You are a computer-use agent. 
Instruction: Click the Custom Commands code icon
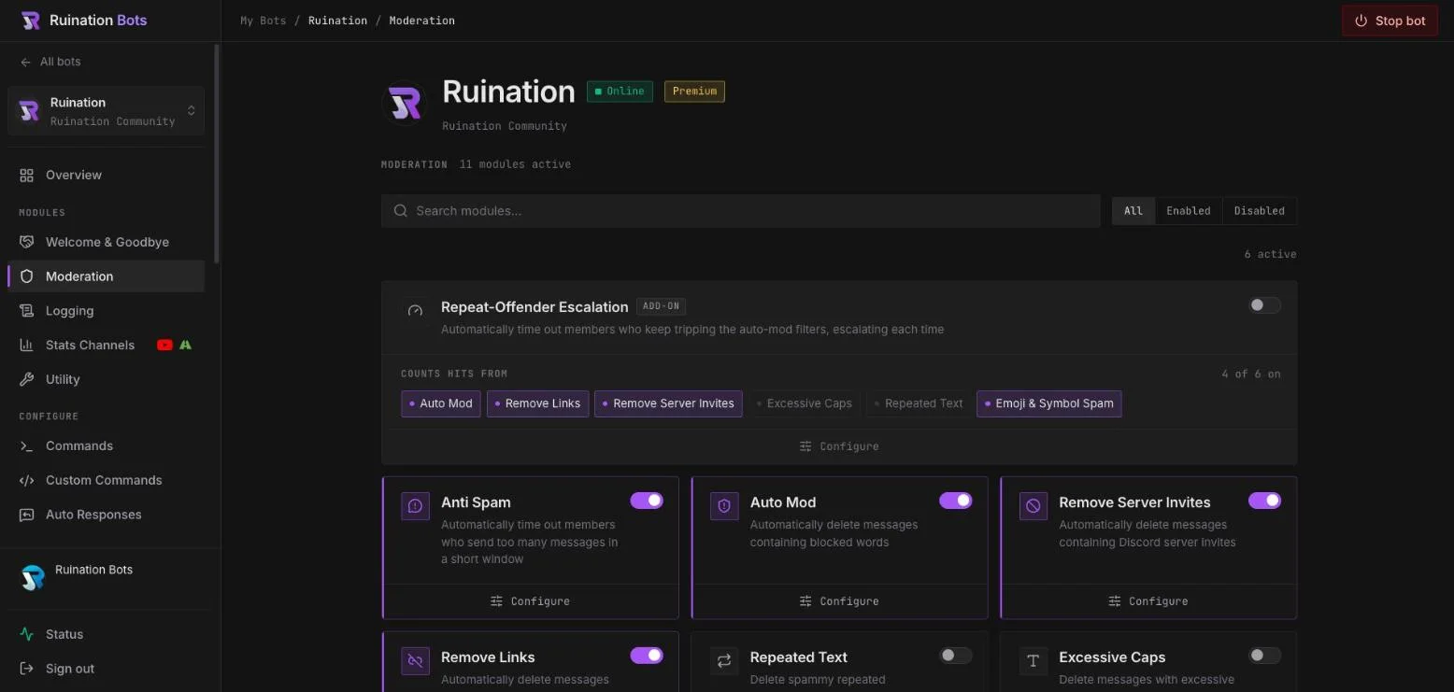click(26, 480)
